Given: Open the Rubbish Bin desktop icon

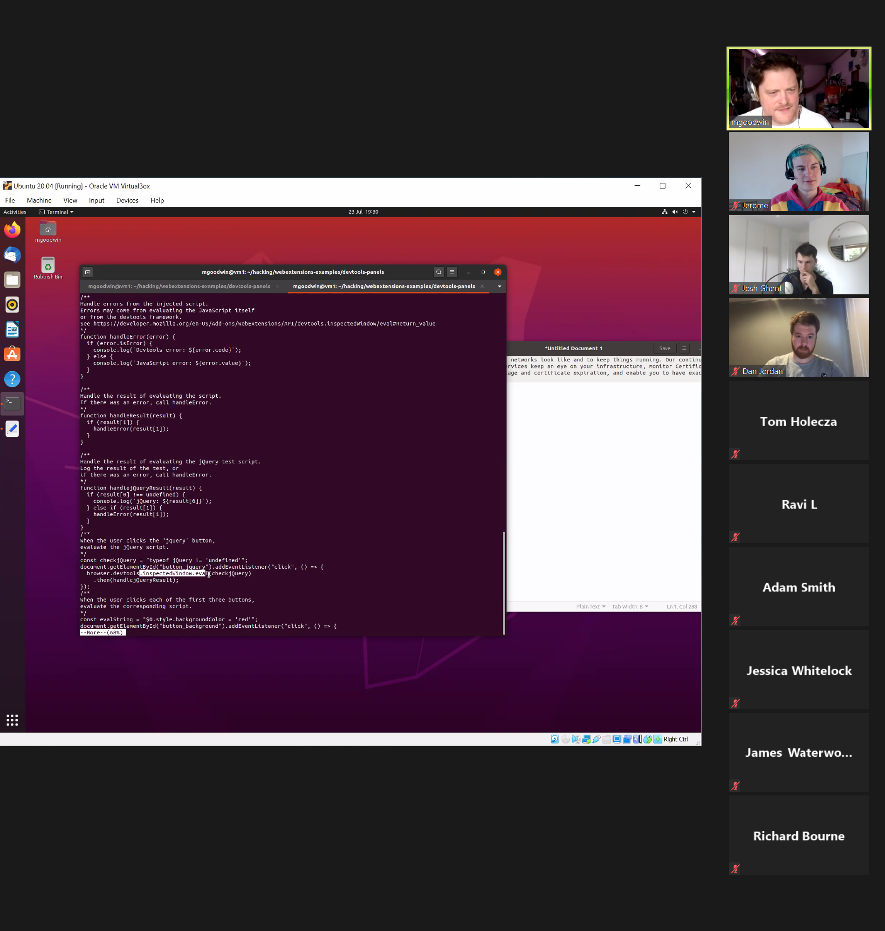Looking at the screenshot, I should 48,268.
